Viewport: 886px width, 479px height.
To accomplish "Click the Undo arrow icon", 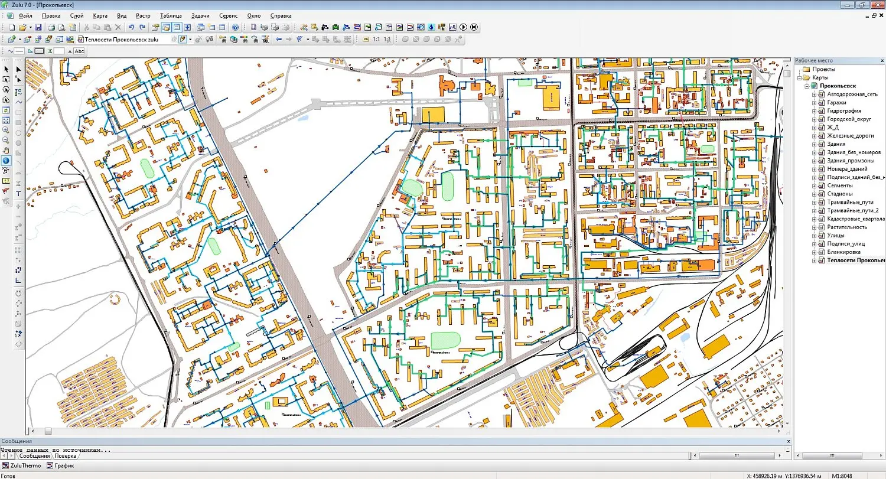I will [x=131, y=27].
